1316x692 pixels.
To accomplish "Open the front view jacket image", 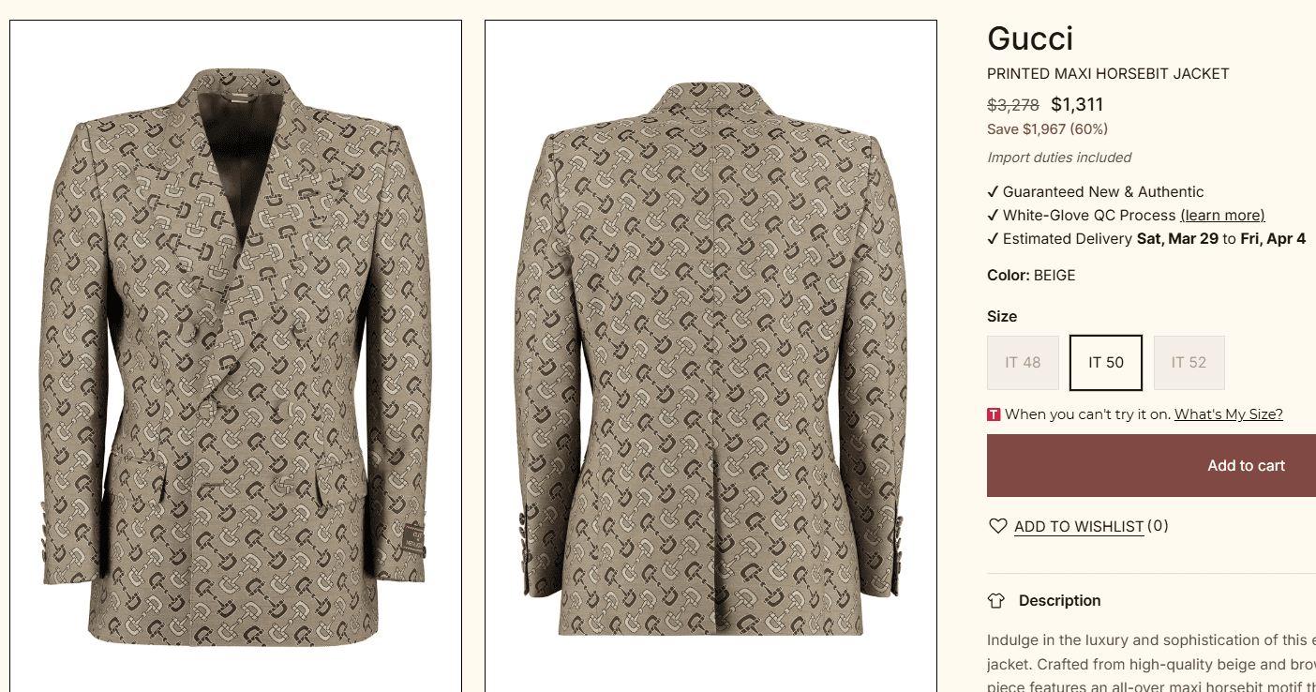I will (235, 356).
